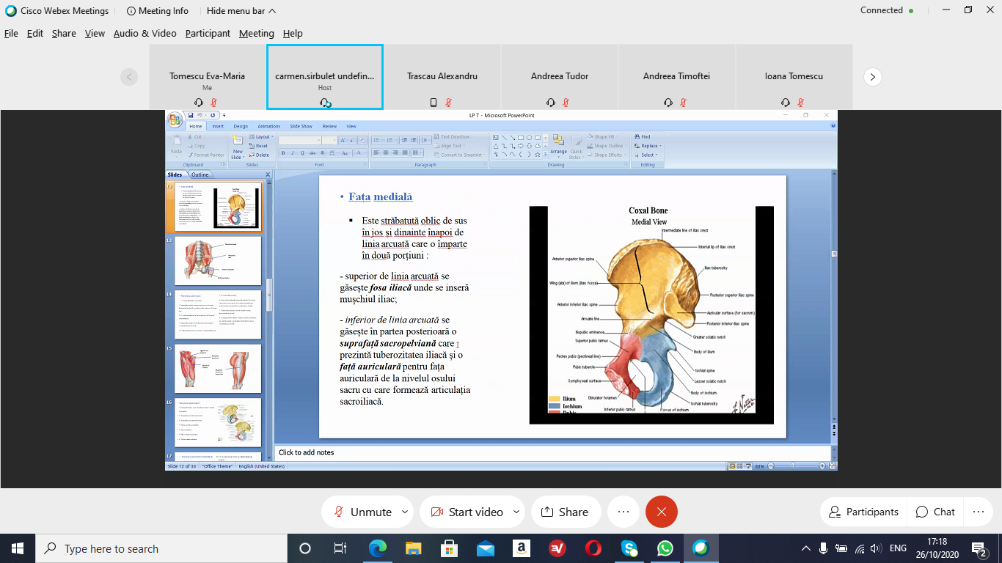1002x563 pixels.
Task: Open Webex Meeting menu
Action: point(257,33)
